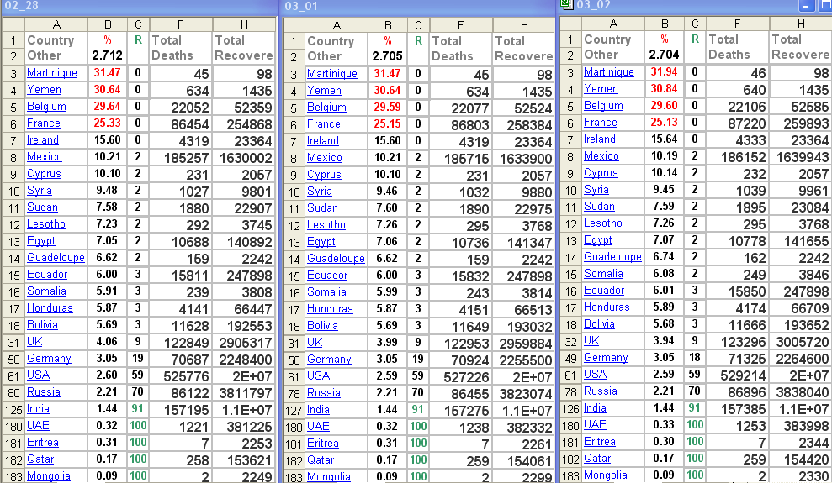Click the red % header cell in 03_01
This screenshot has height=483, width=832.
pyautogui.click(x=387, y=41)
